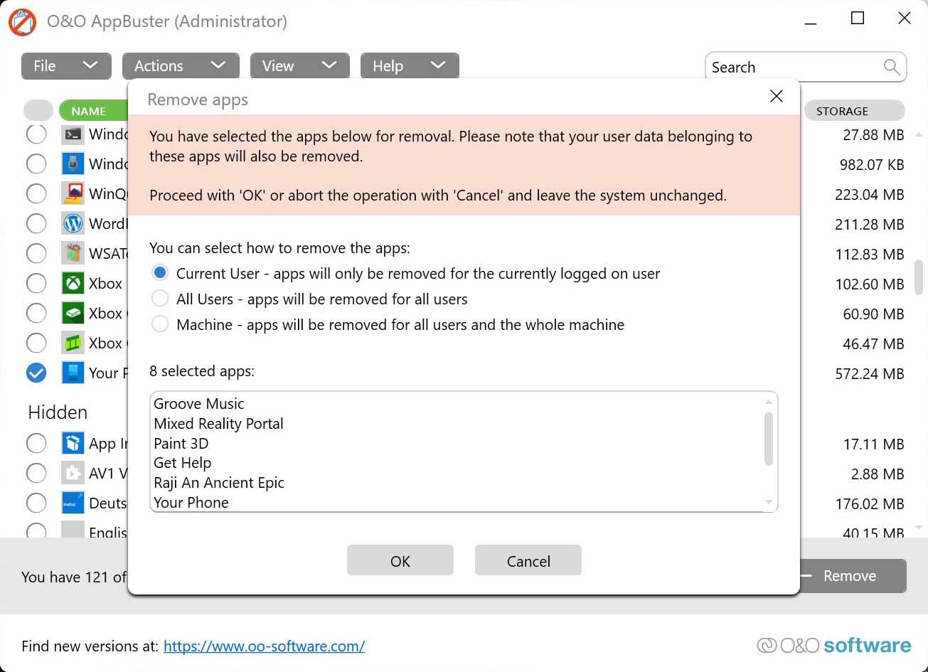This screenshot has height=672, width=928.
Task: Click the Deutsch language pack icon
Action: 73,503
